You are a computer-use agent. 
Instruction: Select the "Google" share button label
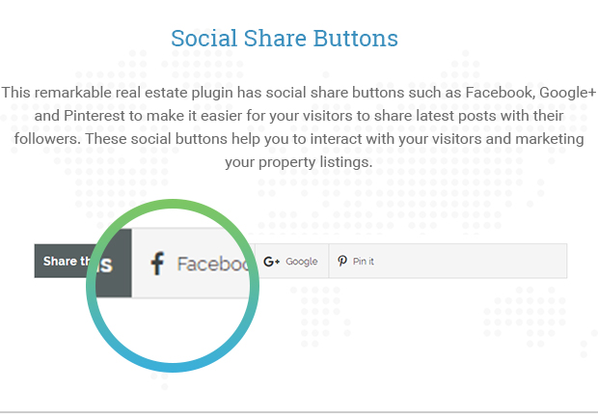click(302, 262)
